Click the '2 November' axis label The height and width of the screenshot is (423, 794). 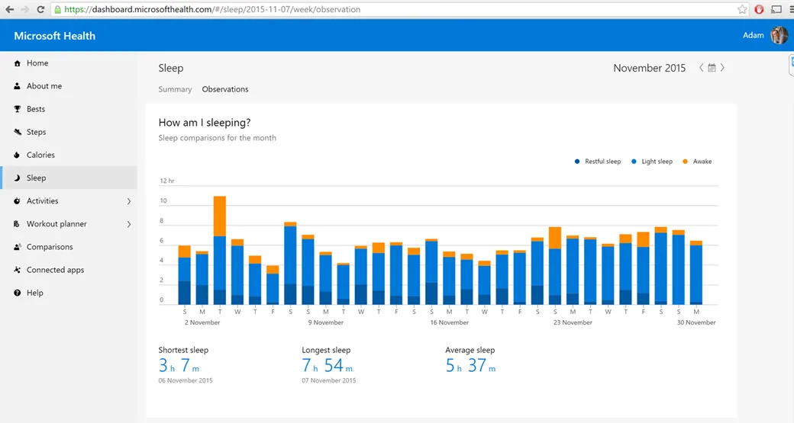tap(202, 322)
